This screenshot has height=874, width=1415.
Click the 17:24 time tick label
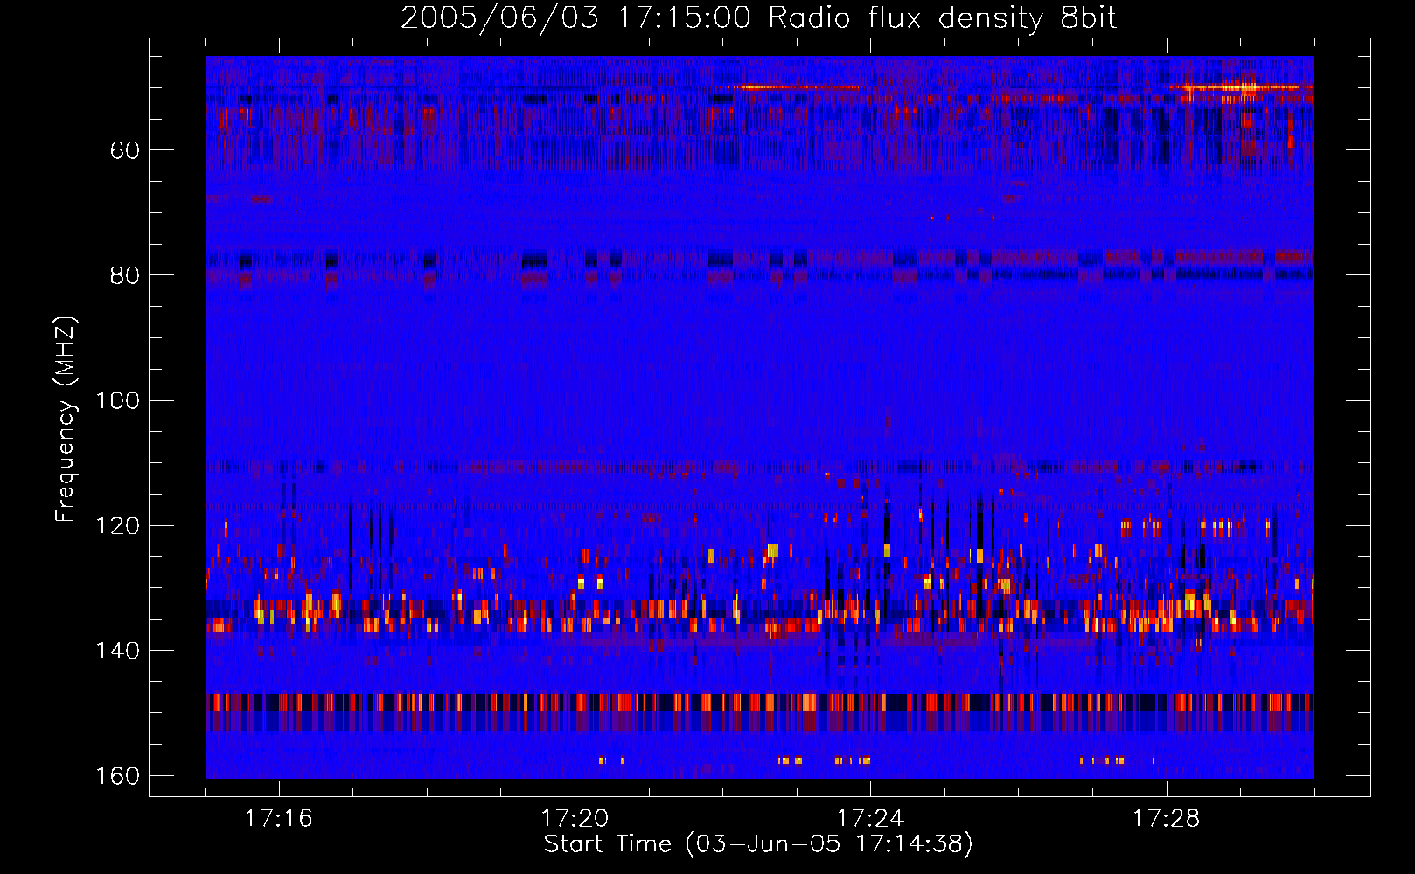click(x=870, y=819)
